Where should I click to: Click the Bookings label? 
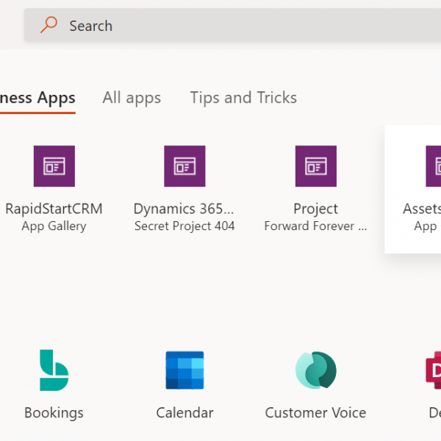54,413
